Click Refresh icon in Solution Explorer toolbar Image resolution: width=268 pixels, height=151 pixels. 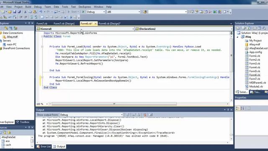point(249,28)
